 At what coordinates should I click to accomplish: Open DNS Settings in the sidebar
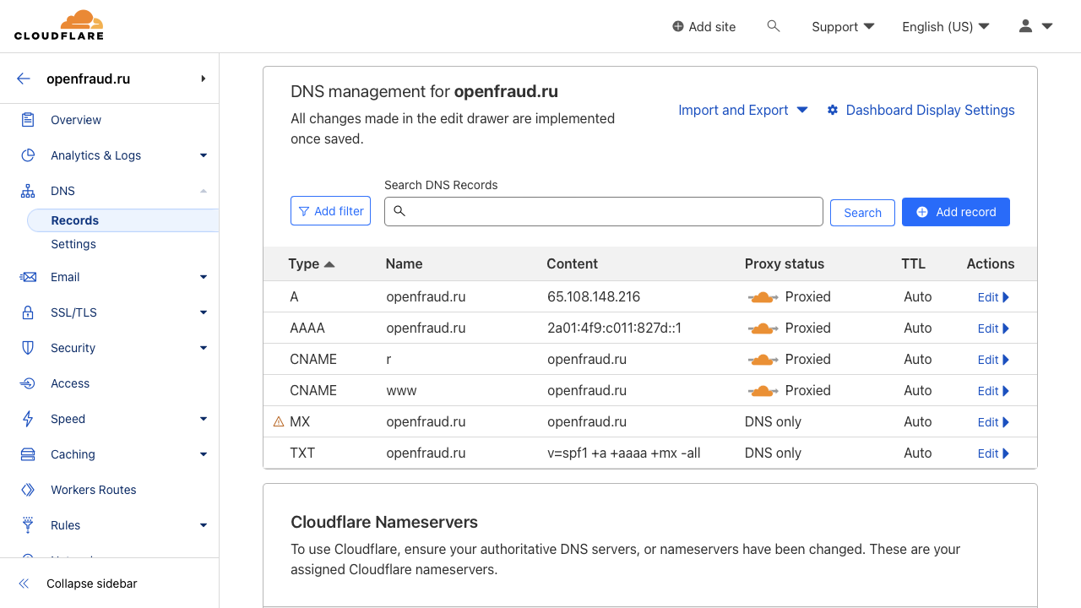tap(73, 244)
